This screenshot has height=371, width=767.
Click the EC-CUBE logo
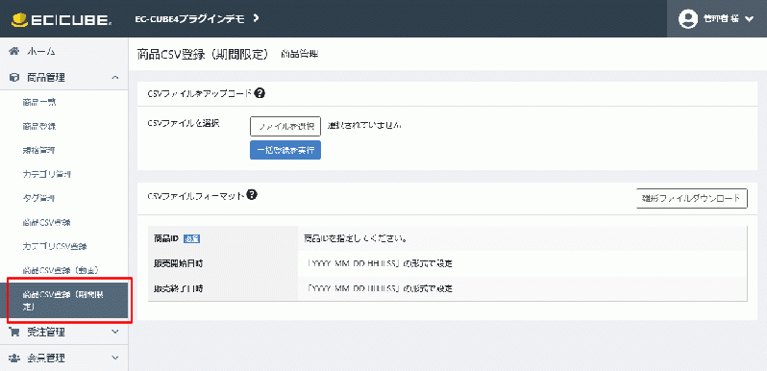(62, 19)
